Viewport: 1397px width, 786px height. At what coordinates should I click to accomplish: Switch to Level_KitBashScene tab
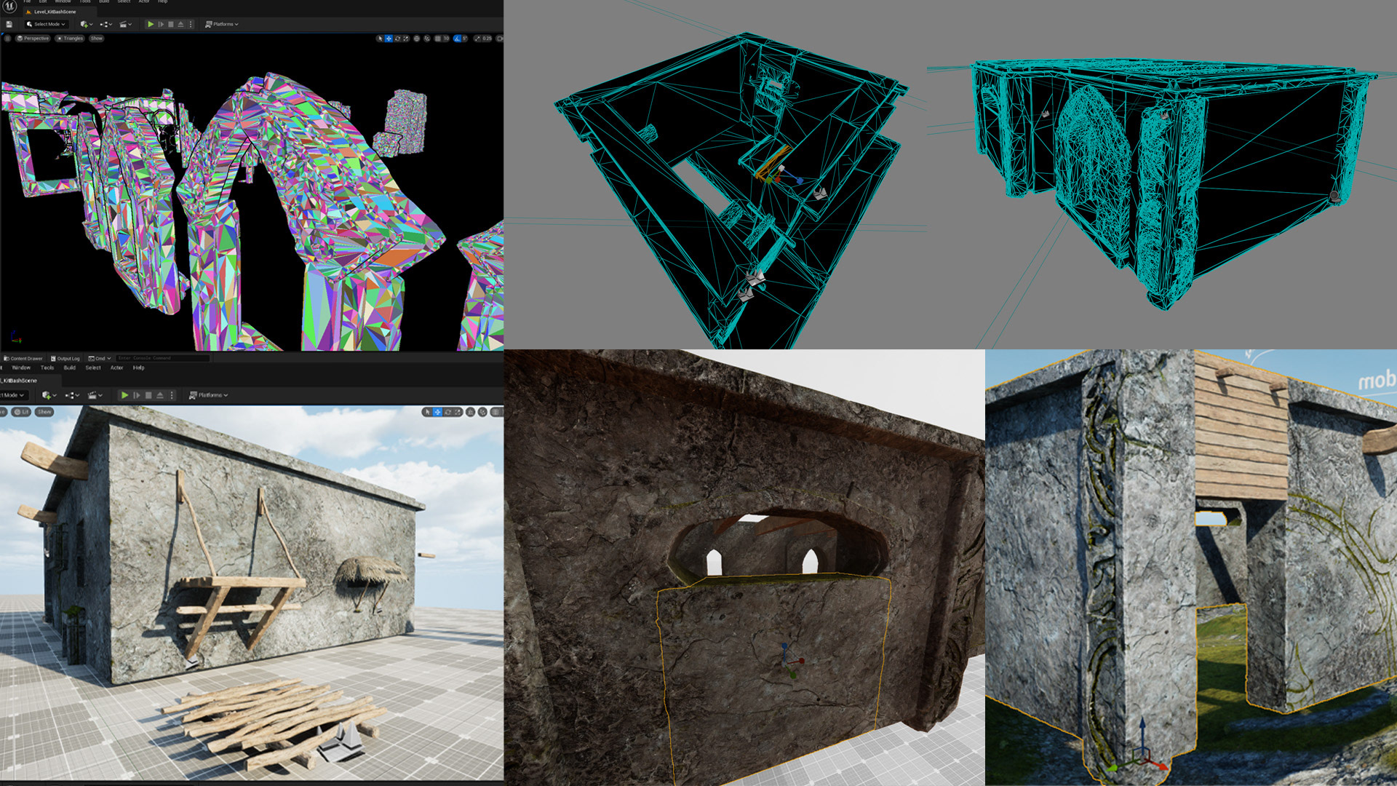pyautogui.click(x=52, y=12)
